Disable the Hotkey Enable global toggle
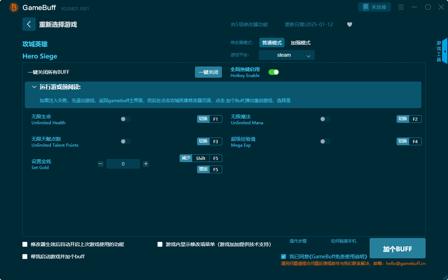 (x=273, y=72)
